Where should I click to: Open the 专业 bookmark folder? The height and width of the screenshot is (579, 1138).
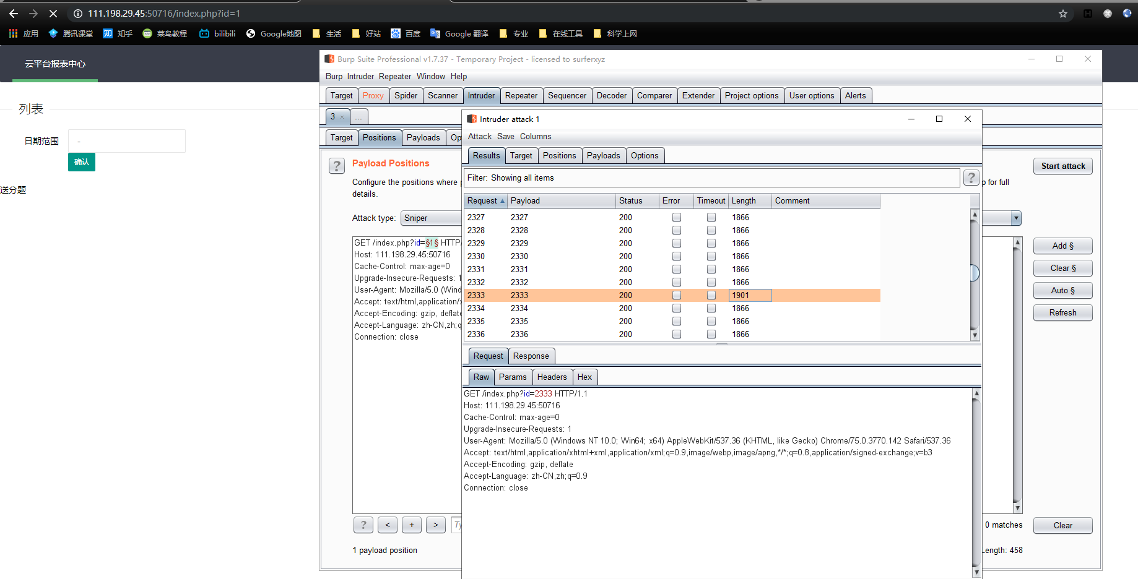(x=514, y=33)
